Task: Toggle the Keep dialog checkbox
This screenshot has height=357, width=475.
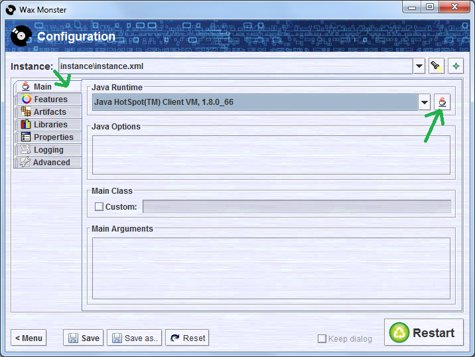Action: click(322, 338)
